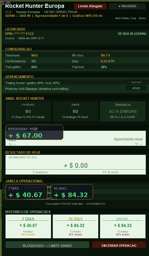Click the ACUMULADO DO DIA label
The height and width of the screenshot is (256, 149).
[x=23, y=157]
